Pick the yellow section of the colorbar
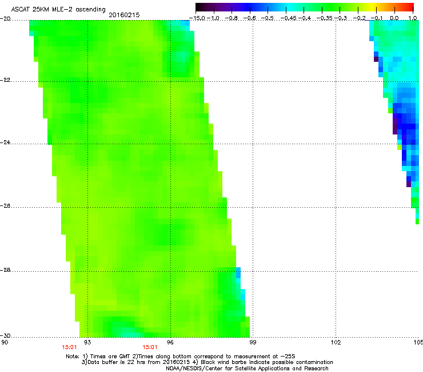 (x=373, y=7)
